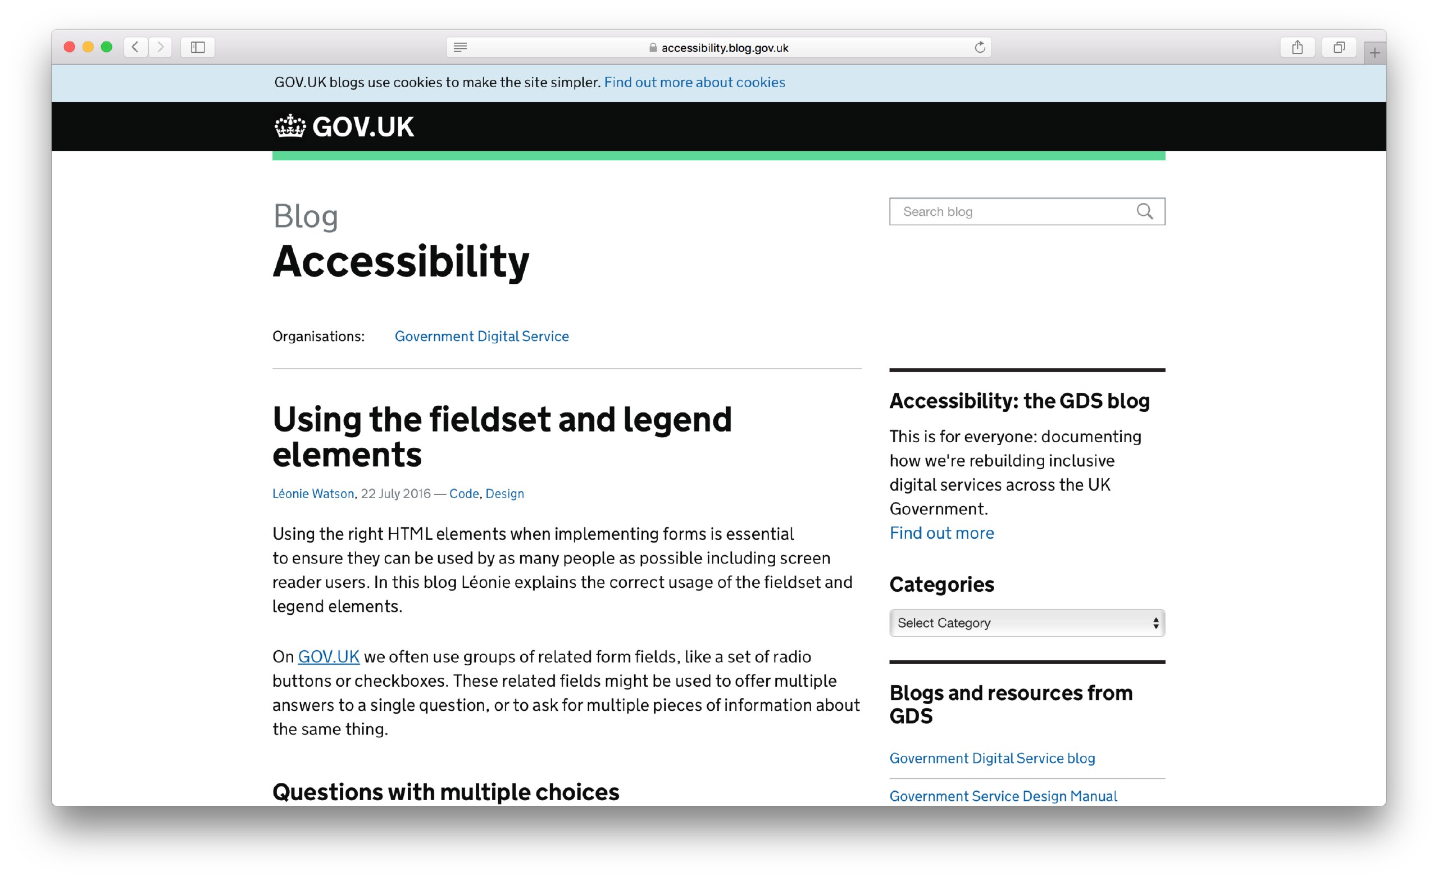1438x880 pixels.
Task: Click 'Blogs and resources from GDS' heading
Action: click(x=1011, y=704)
